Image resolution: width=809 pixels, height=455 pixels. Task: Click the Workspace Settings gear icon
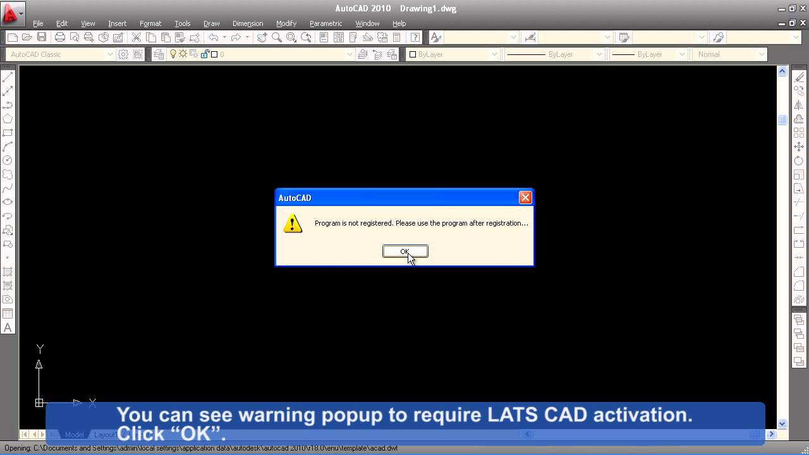coord(123,54)
